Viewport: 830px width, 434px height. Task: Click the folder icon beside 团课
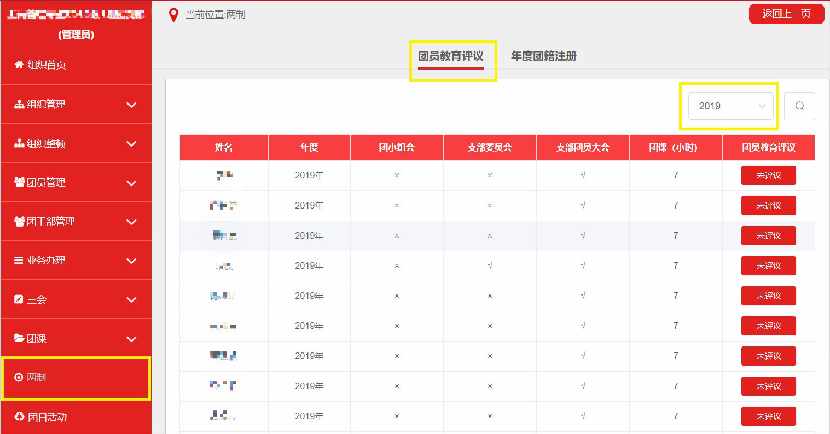tap(19, 338)
